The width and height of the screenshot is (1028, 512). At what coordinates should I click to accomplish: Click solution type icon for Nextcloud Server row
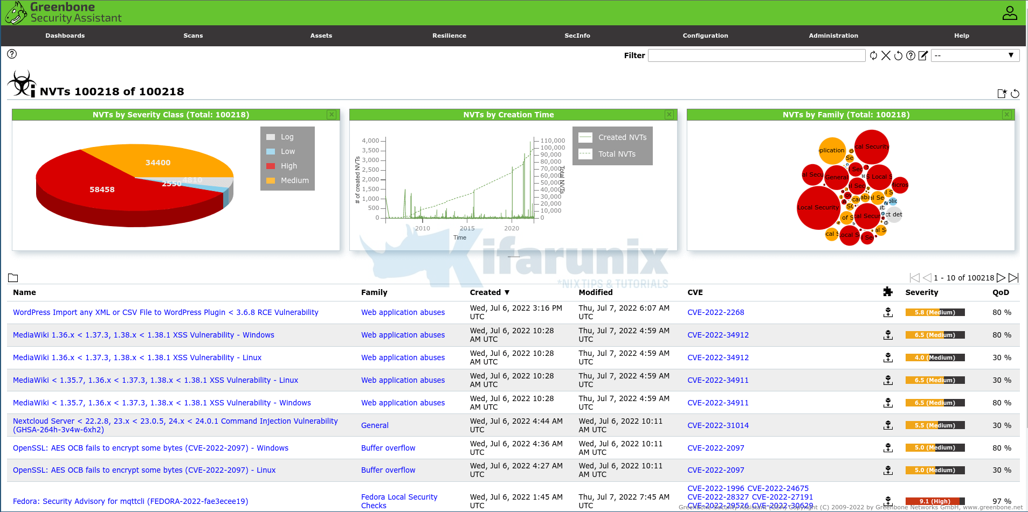[888, 425]
